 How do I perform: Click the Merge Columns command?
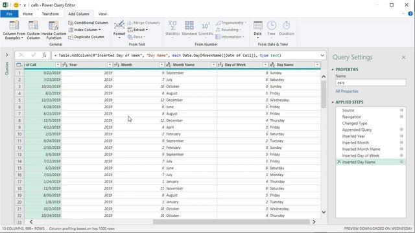[x=144, y=23]
